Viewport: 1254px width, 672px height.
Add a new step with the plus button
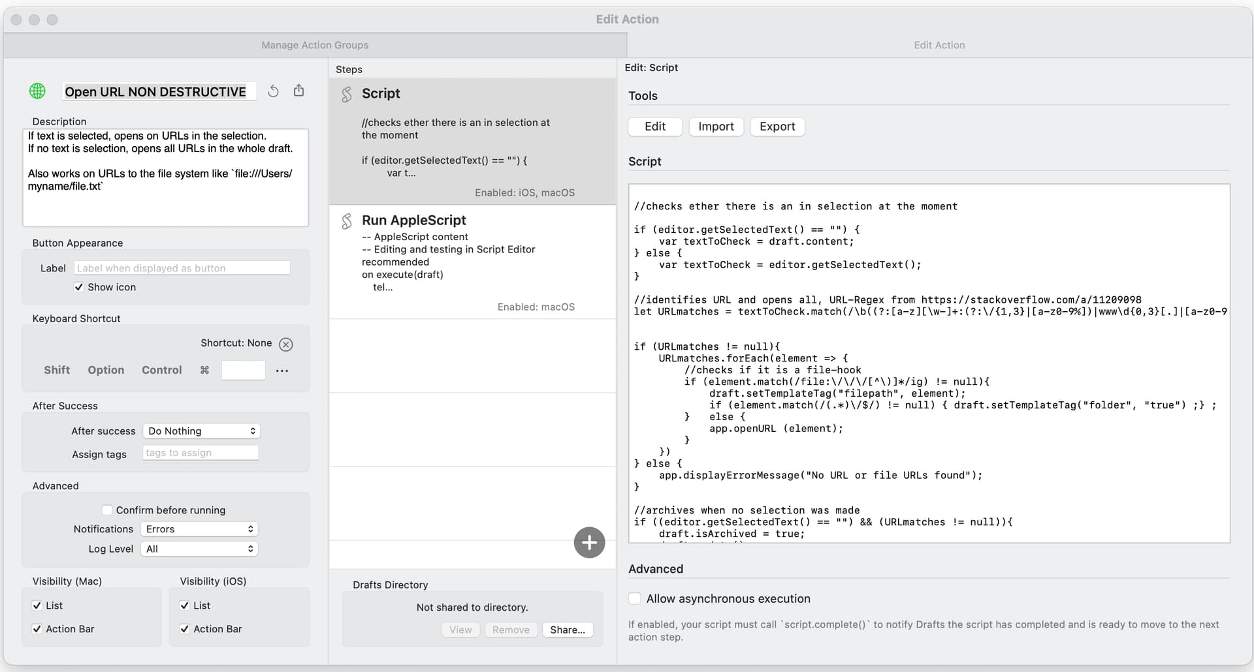[x=589, y=542]
